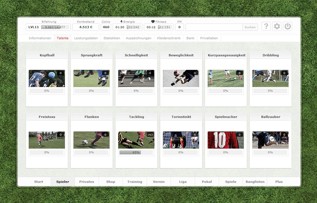This screenshot has height=203, width=317.
Task: Click the Dribbling 0% progress bar
Action: pos(270,91)
